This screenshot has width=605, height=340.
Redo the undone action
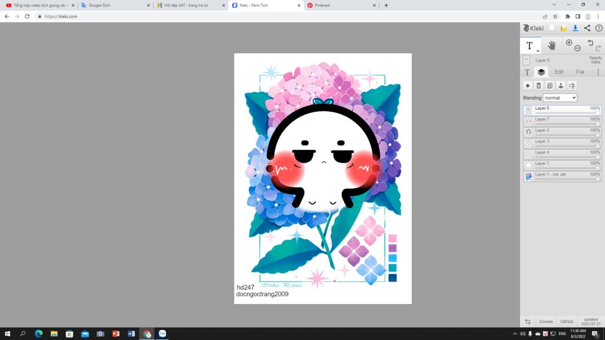point(599,48)
